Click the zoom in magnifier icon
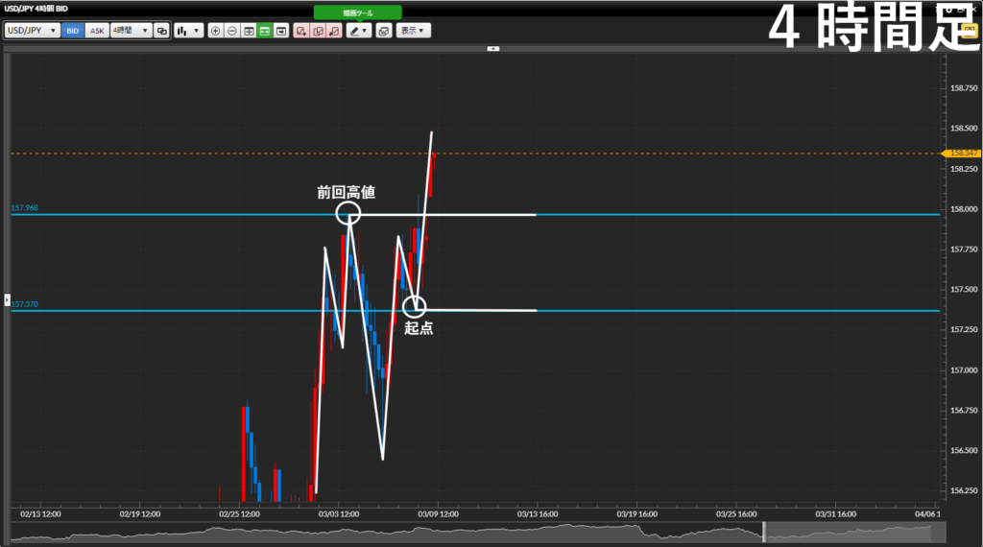Screen dimensions: 983x547 click(215, 31)
